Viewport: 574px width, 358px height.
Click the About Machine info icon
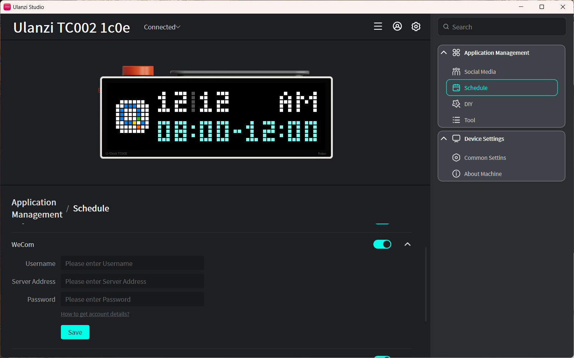click(456, 174)
